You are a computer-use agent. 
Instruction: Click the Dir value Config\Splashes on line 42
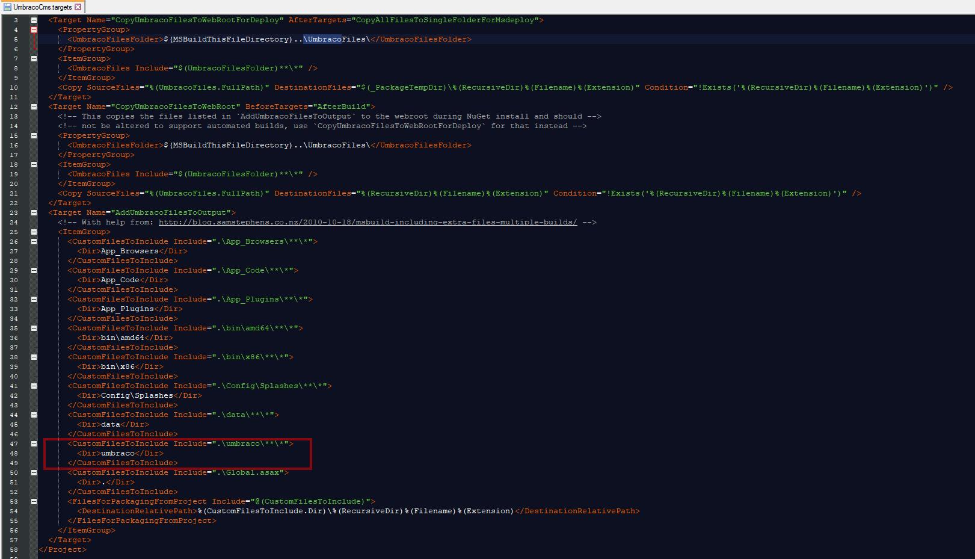click(x=137, y=395)
